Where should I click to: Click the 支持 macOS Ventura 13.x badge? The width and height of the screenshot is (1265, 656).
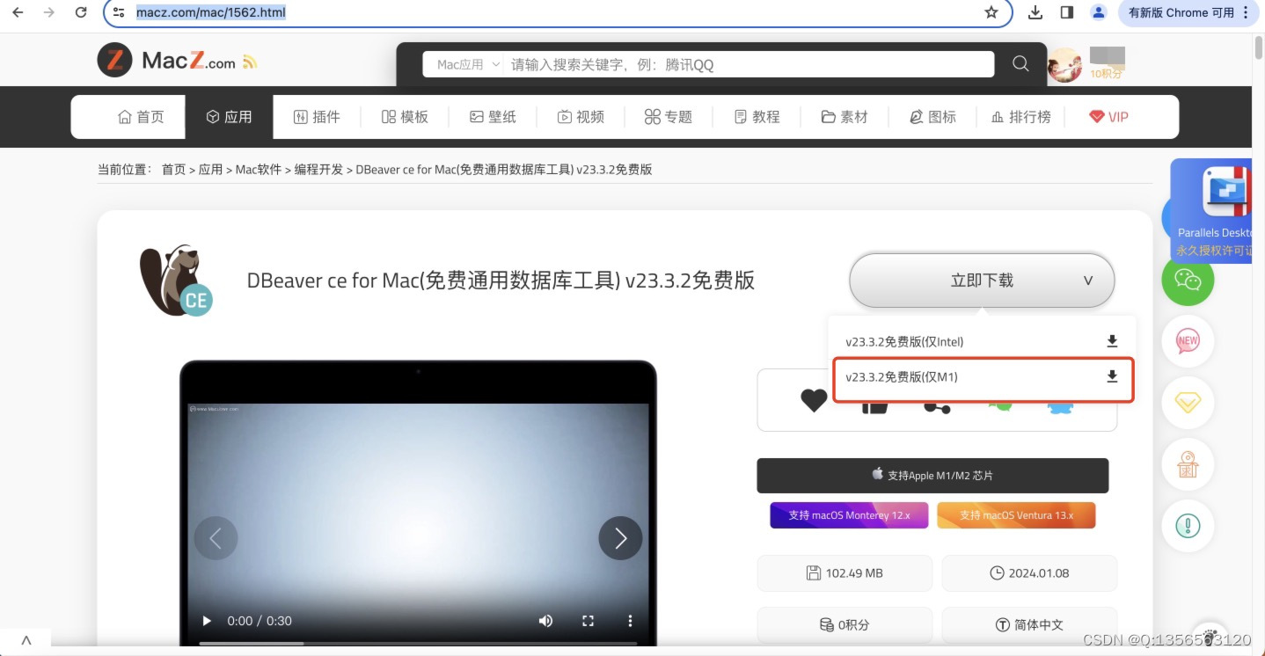point(1016,515)
